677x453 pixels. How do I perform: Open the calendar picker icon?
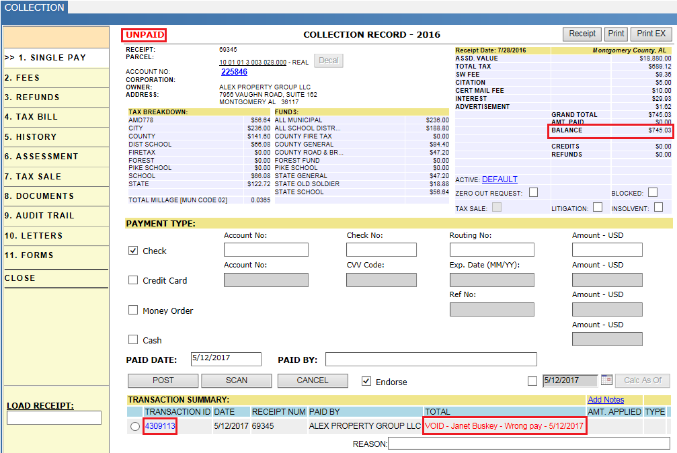[x=606, y=380]
